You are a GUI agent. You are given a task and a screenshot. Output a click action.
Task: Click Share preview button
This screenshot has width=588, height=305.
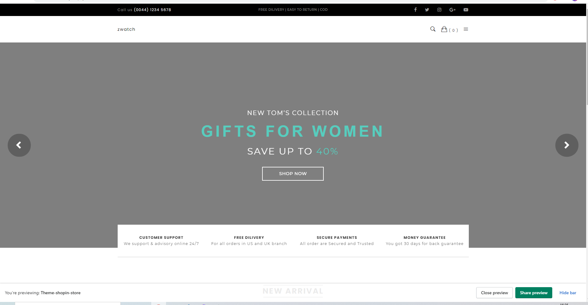(534, 293)
